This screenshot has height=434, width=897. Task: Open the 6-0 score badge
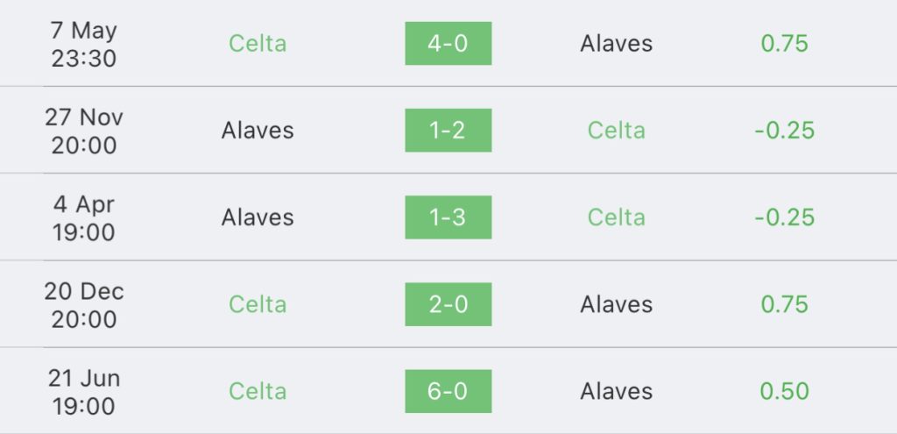coord(448,391)
